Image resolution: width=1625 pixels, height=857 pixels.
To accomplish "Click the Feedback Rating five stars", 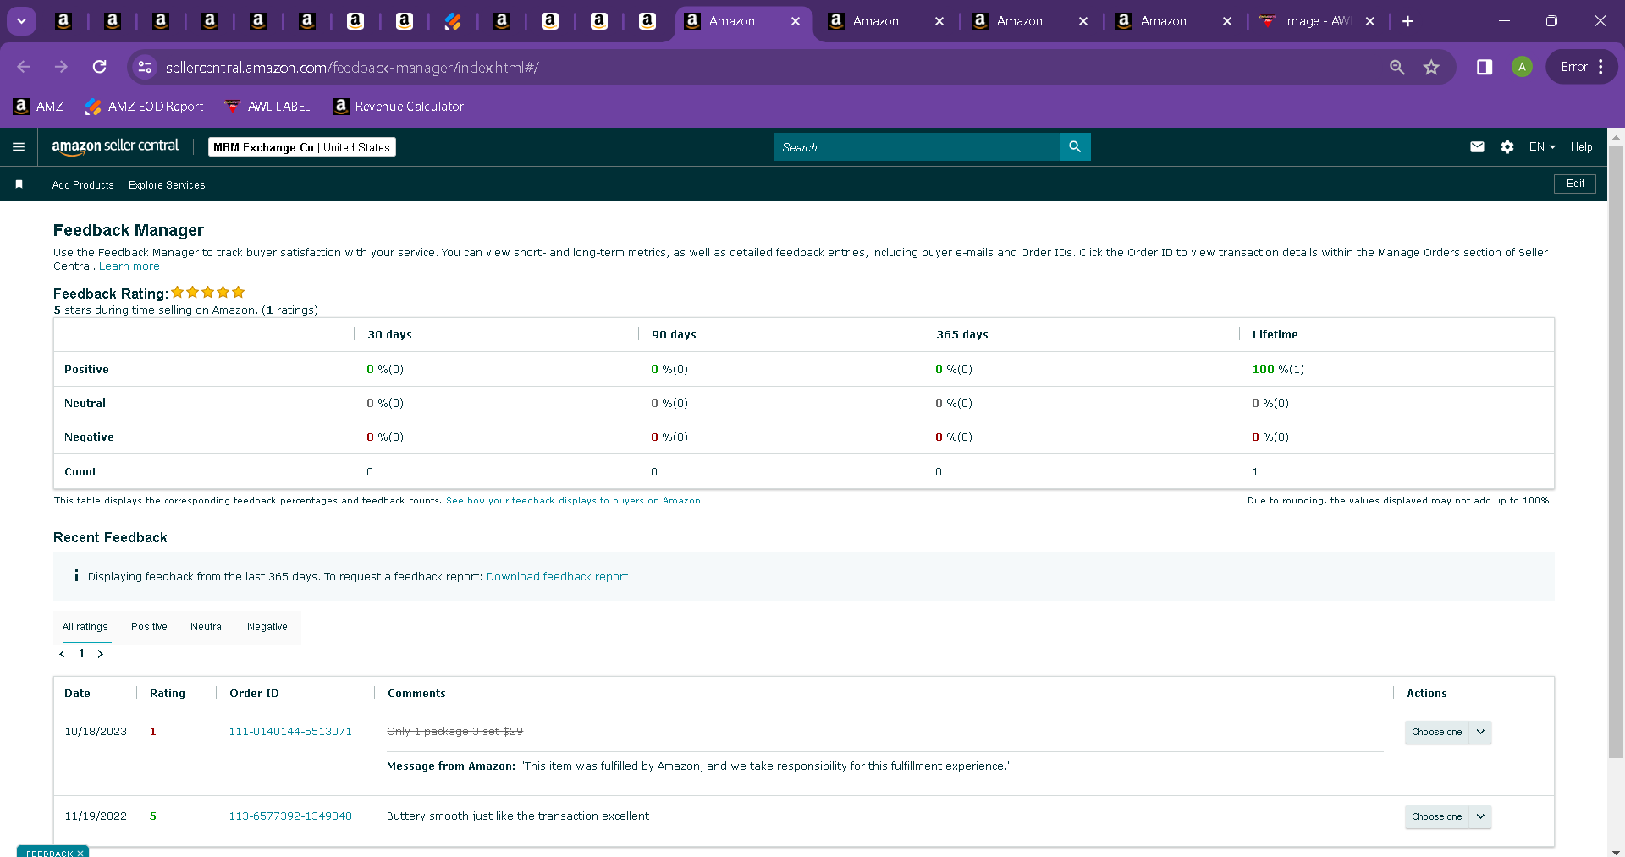I will click(207, 293).
